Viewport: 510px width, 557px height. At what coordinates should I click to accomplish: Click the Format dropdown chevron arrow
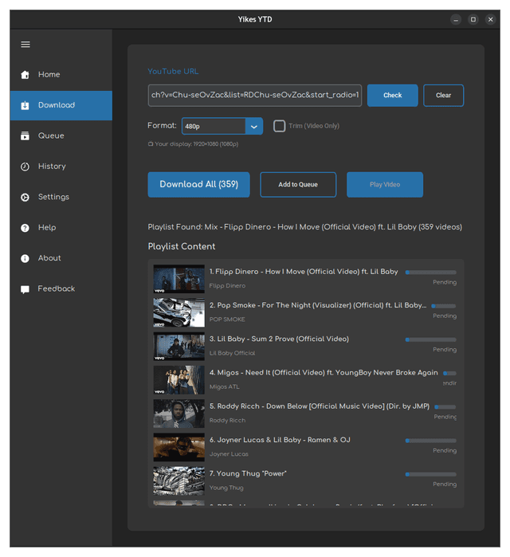pyautogui.click(x=254, y=127)
